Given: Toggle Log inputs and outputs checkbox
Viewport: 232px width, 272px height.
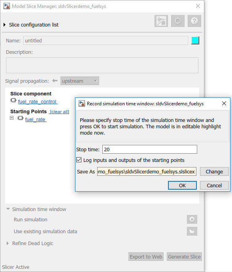Looking at the screenshot, I should click(x=79, y=160).
